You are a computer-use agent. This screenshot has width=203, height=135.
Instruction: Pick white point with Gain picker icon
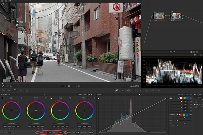click(x=51, y=97)
